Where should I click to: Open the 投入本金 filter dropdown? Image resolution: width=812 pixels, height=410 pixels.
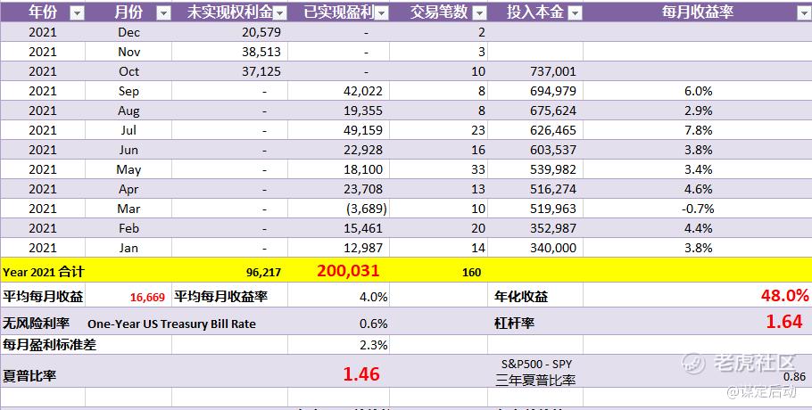[575, 13]
